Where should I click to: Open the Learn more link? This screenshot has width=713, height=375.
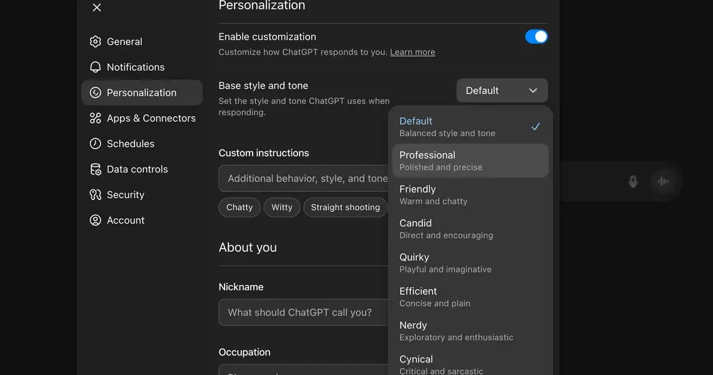tap(412, 52)
